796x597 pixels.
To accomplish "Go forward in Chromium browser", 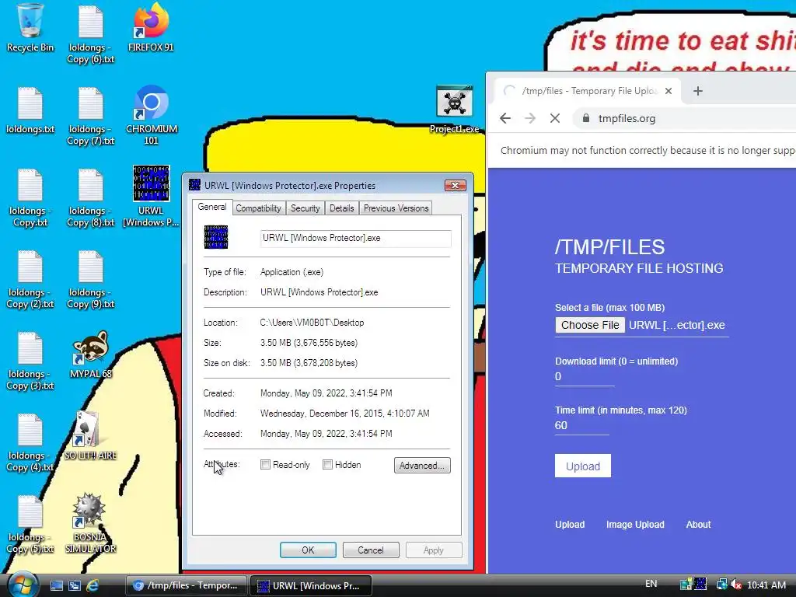I will (x=530, y=118).
